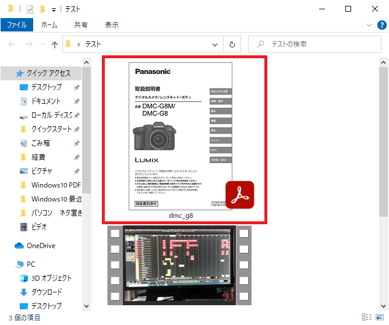Image resolution: width=389 pixels, height=325 pixels.
Task: Click the new folder icon in title bar
Action: pyautogui.click(x=43, y=9)
